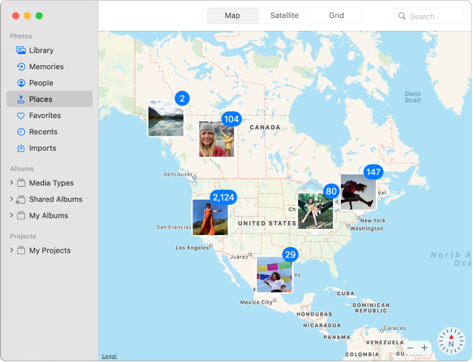The width and height of the screenshot is (473, 362).
Task: Open the Favorites collection
Action: 45,115
